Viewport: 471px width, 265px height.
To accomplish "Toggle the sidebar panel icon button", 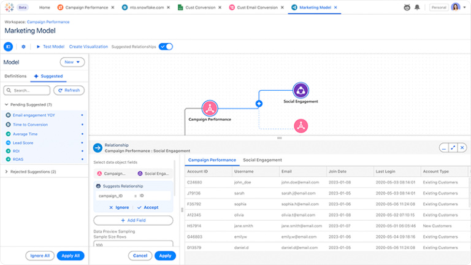I will click(9, 47).
